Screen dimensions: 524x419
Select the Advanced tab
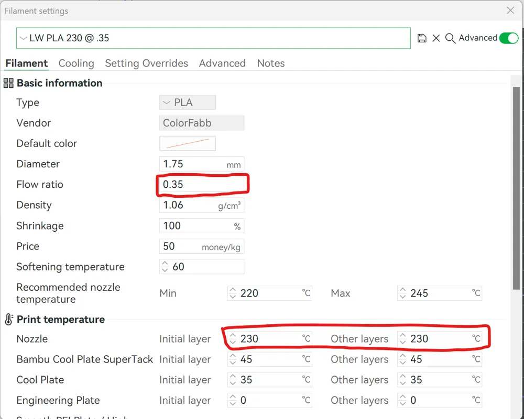[x=222, y=63]
